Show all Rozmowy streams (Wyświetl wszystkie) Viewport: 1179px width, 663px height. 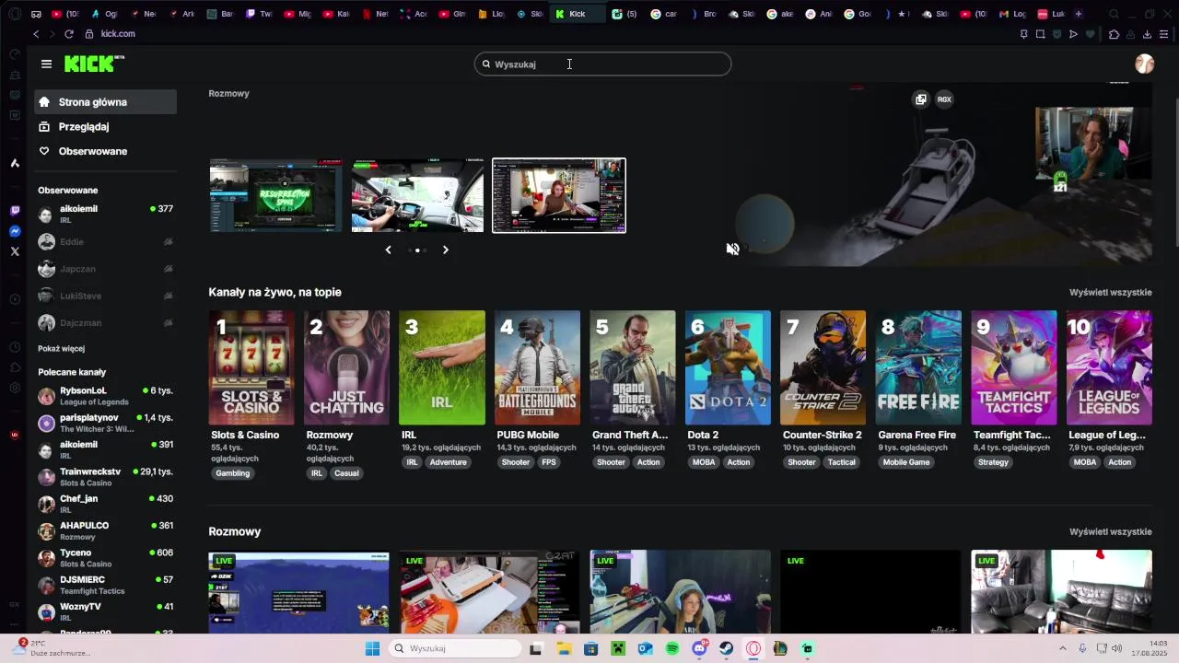pyautogui.click(x=1110, y=531)
